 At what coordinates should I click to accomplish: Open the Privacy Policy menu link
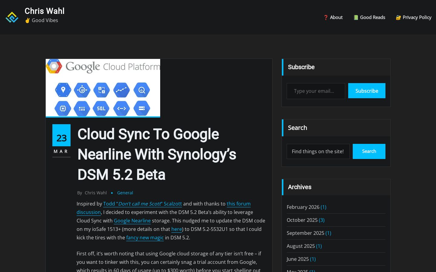(x=414, y=18)
